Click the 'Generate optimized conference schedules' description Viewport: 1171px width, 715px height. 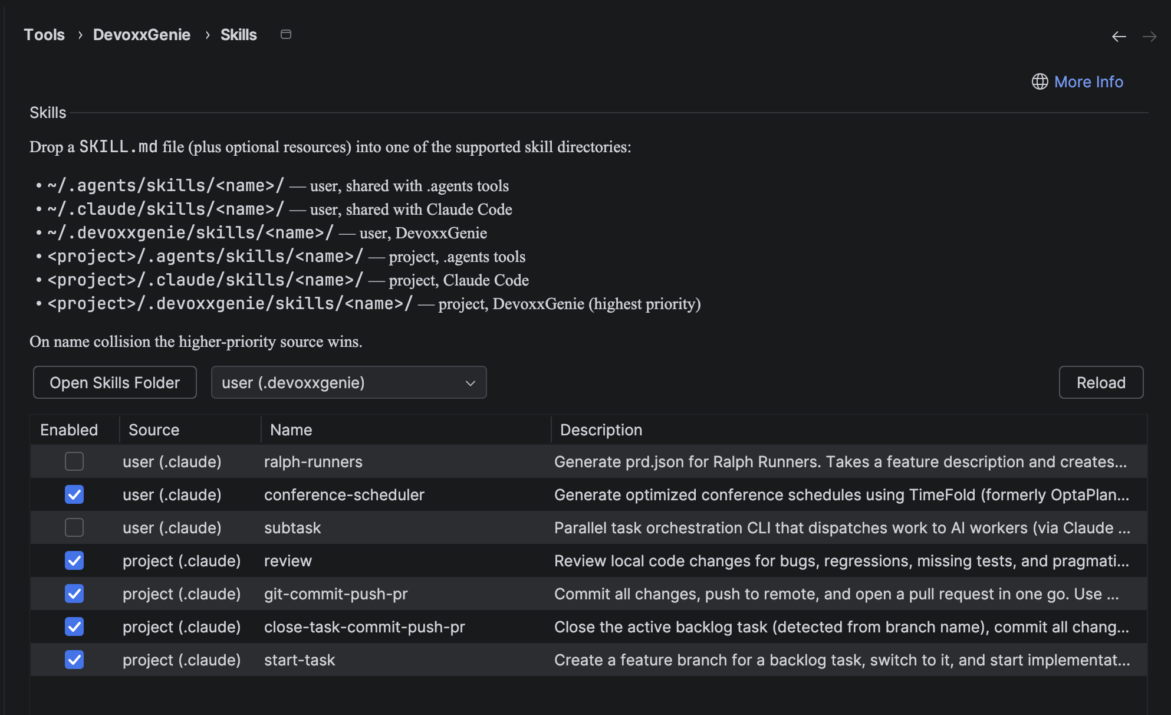tap(849, 494)
